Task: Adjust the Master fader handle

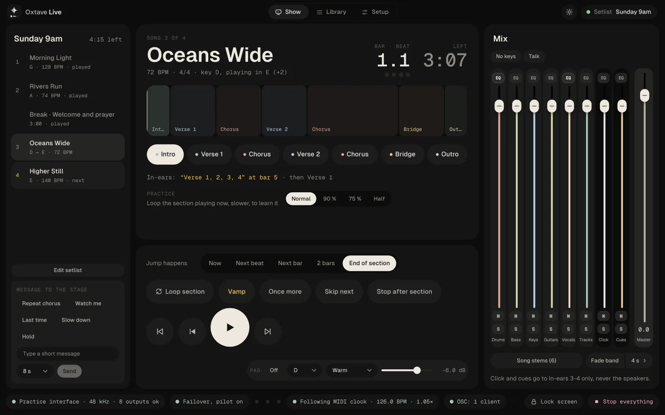Action: 645,95
